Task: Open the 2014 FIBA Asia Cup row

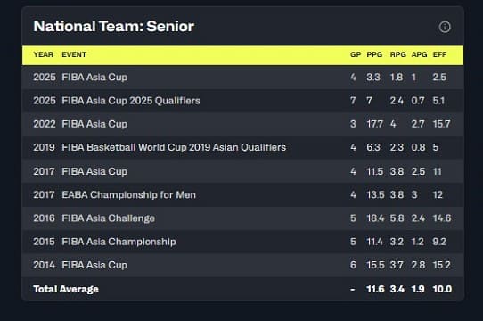Action: tap(242, 265)
